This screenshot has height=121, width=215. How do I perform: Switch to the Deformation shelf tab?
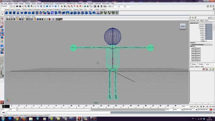37,9
